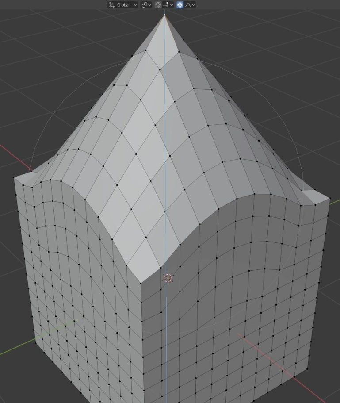The width and height of the screenshot is (340, 403).
Task: Open the Global transform orientation dropdown
Action: point(122,5)
